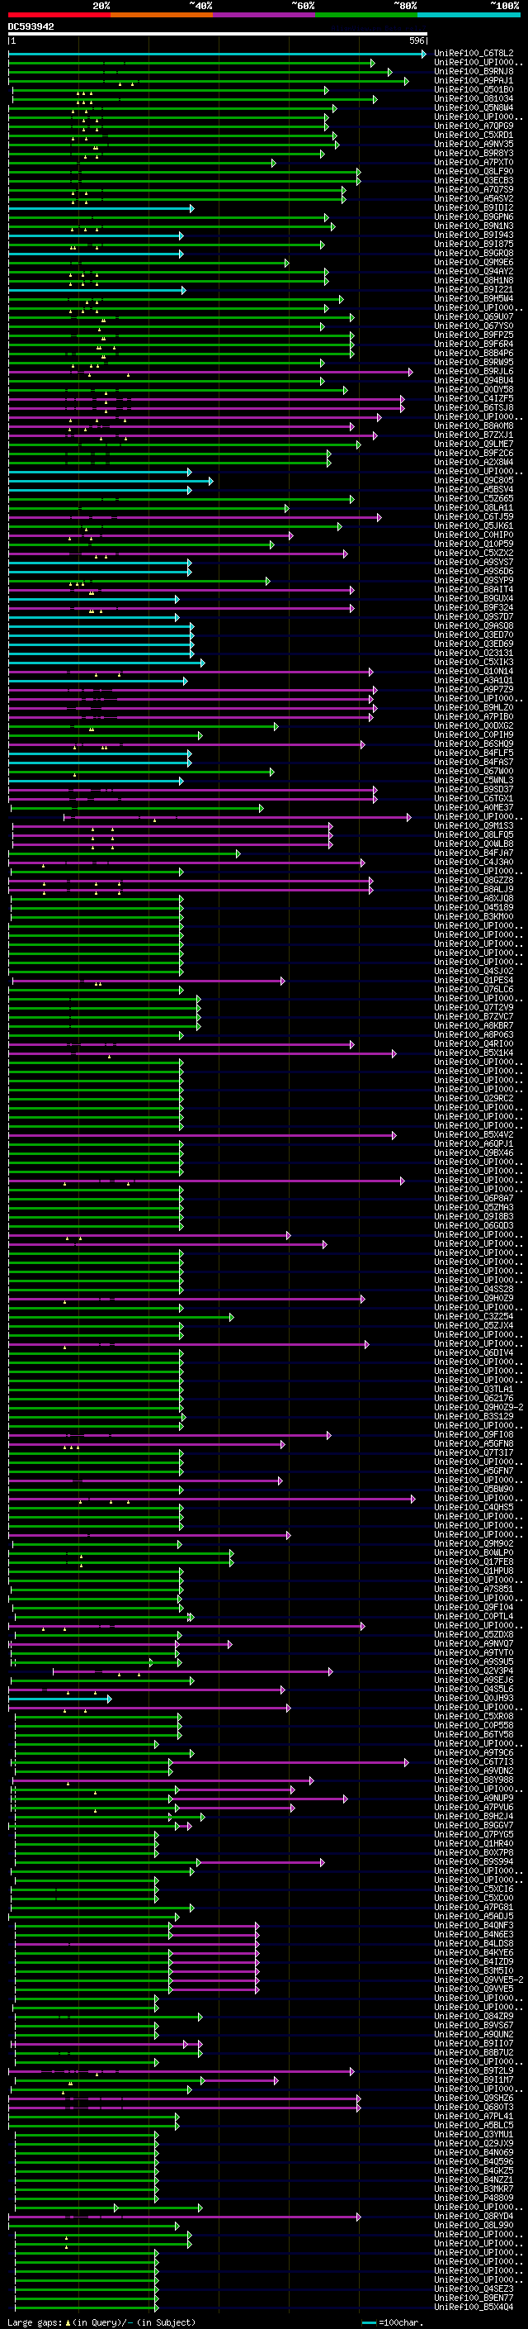Click the UniRef100_Q5JK61 label

[x=474, y=526]
